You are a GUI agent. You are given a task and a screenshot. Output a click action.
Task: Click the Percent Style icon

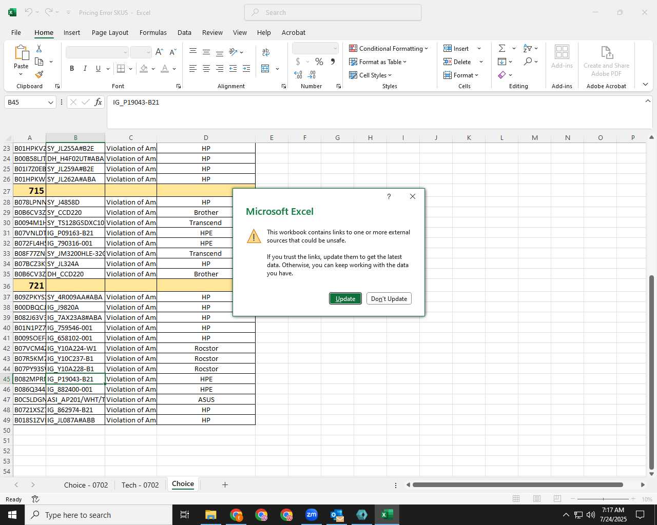click(319, 62)
